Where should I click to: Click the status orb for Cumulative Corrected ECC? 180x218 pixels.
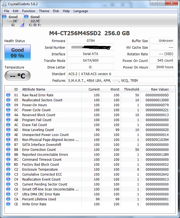[8, 174]
